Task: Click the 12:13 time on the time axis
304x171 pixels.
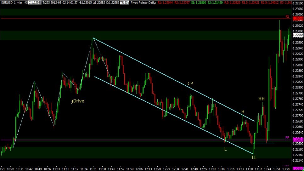Action: coord(148,169)
